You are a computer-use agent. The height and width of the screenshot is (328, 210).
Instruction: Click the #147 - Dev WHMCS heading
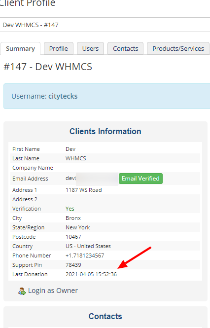pos(48,67)
